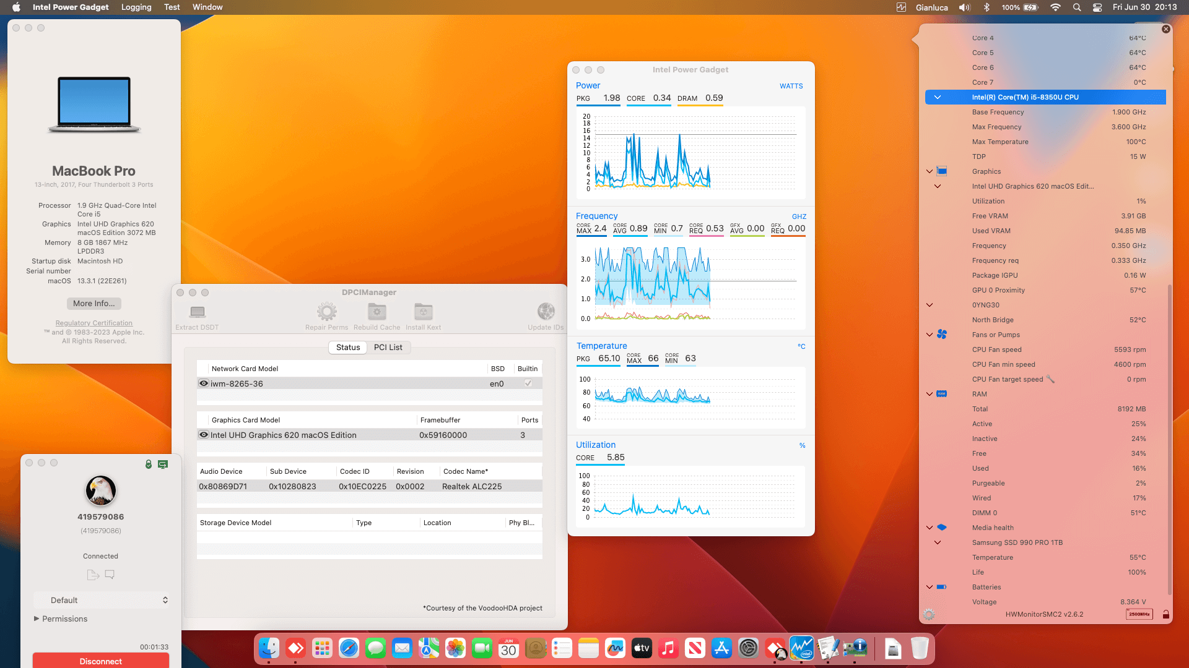
Task: Click the eagle avatar in AnyDesk panel
Action: point(101,490)
